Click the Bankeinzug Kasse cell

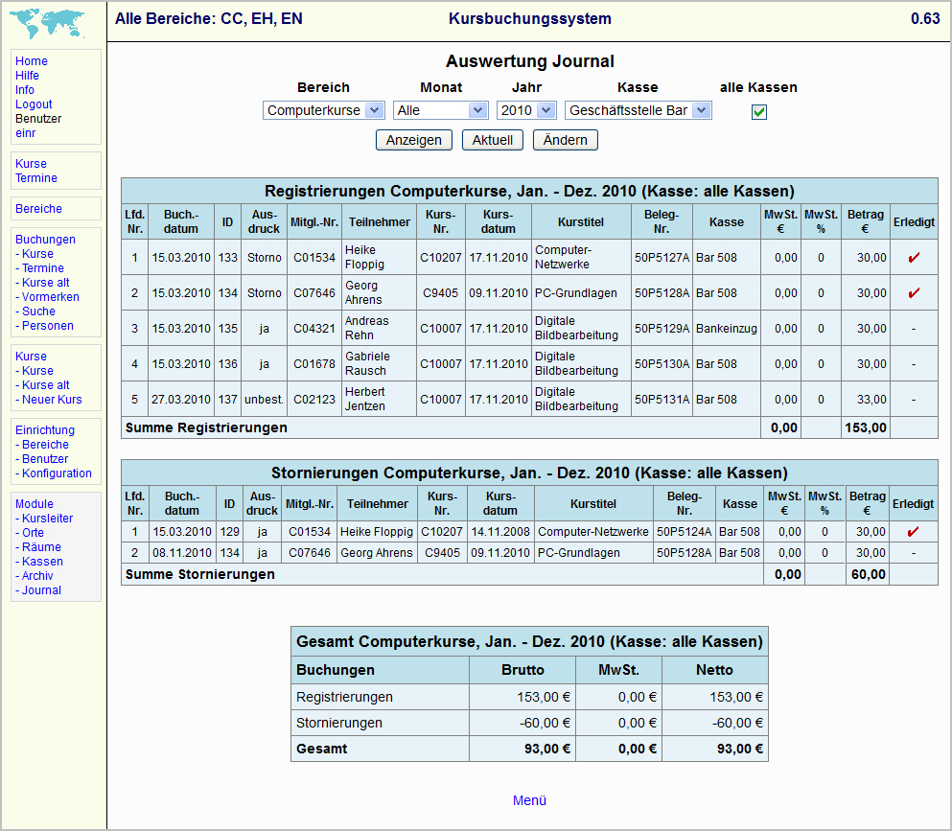click(x=726, y=329)
